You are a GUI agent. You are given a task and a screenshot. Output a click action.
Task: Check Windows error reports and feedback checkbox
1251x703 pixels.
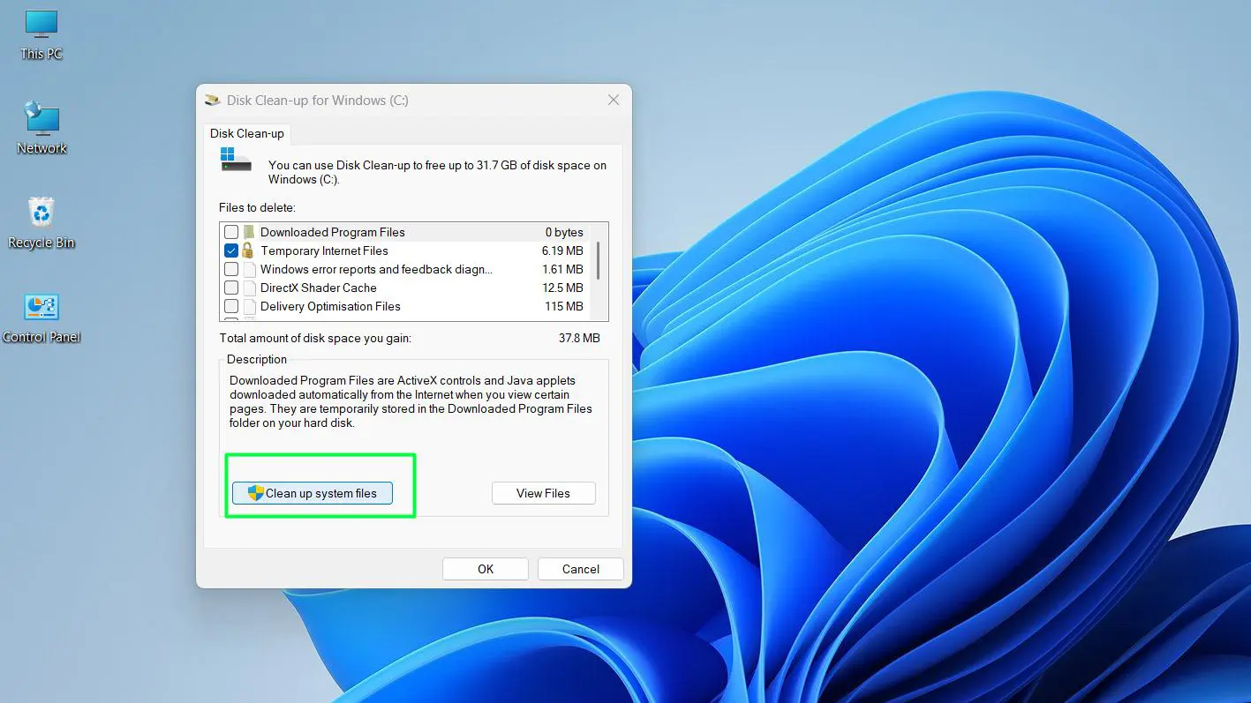click(x=231, y=269)
